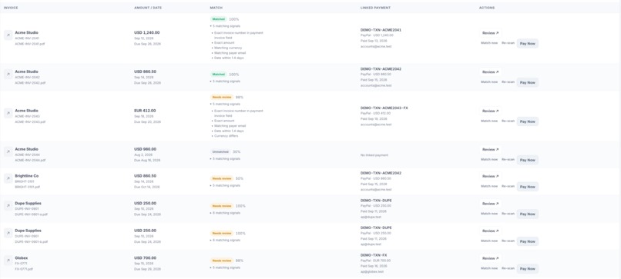Click Match now on DUPE-INV-0901-a.pdf row

click(489, 214)
